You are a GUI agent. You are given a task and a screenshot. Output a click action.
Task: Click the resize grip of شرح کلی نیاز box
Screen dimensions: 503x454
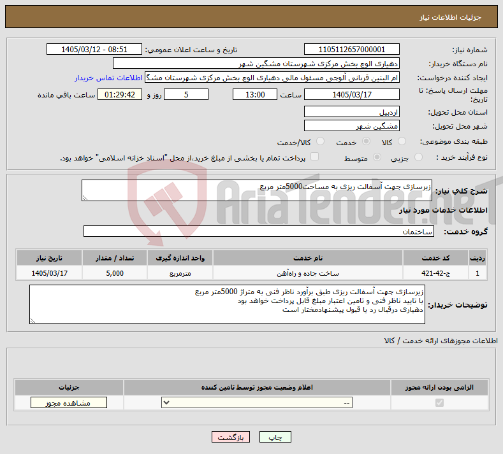[x=85, y=197]
